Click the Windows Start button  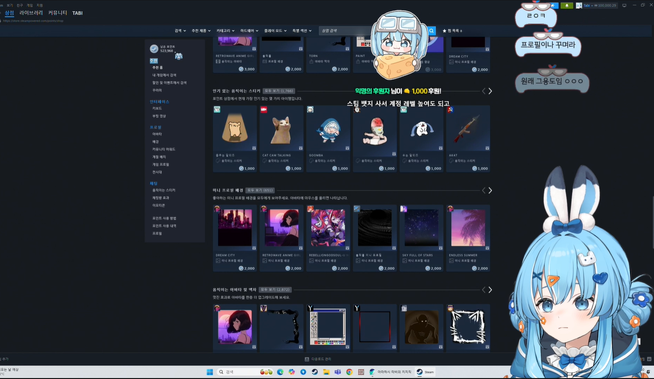point(210,372)
